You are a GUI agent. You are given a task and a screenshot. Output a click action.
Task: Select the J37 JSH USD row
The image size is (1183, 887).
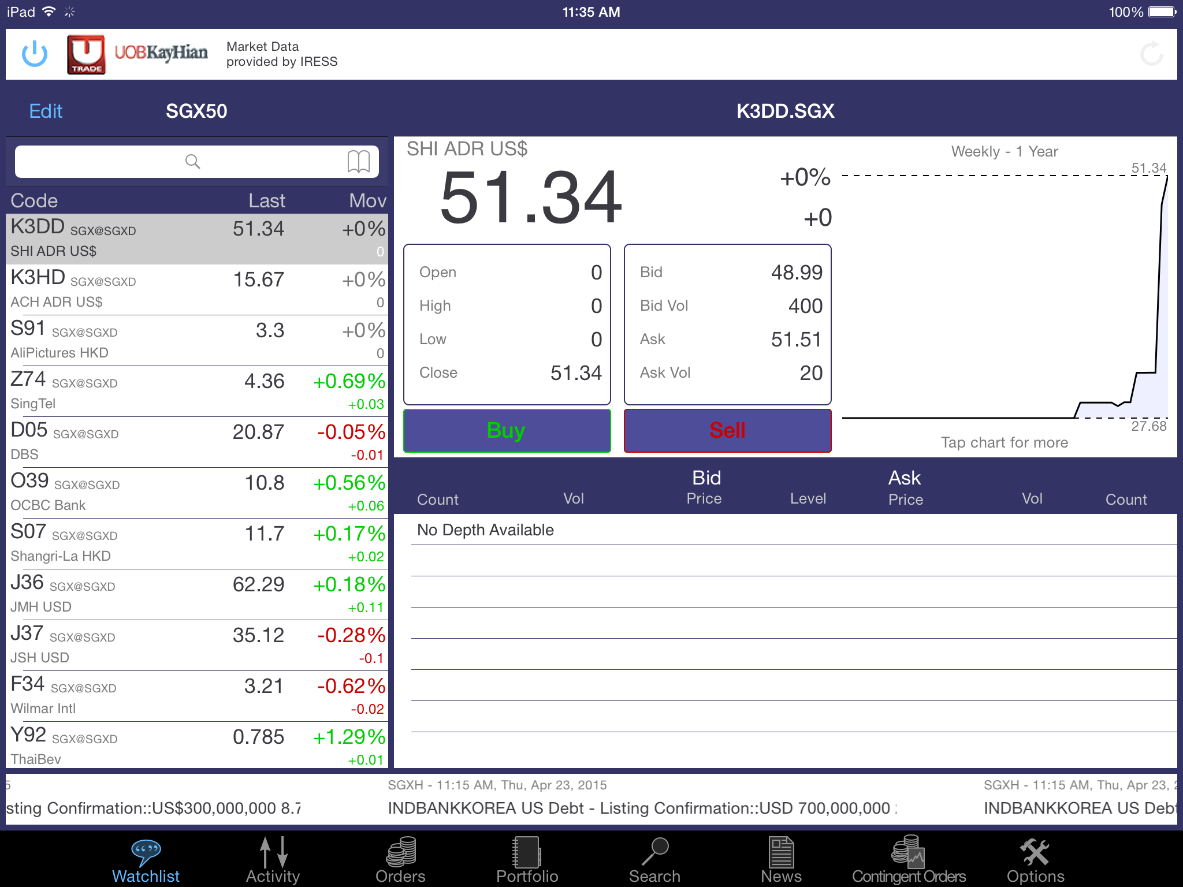pyautogui.click(x=197, y=646)
